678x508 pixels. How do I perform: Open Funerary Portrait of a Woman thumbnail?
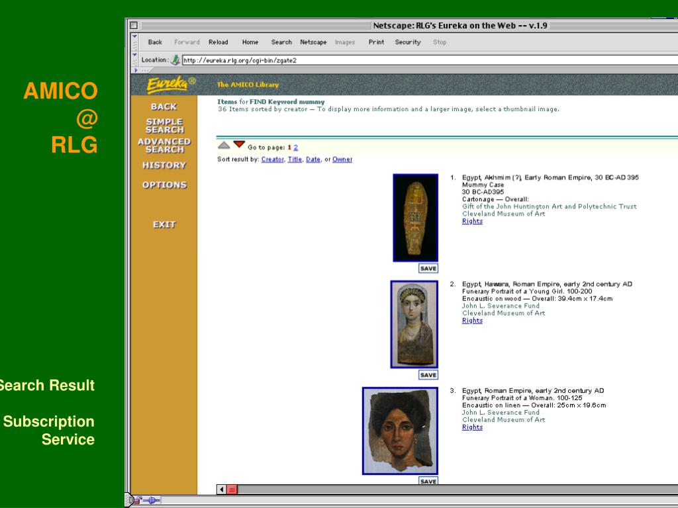coord(401,431)
